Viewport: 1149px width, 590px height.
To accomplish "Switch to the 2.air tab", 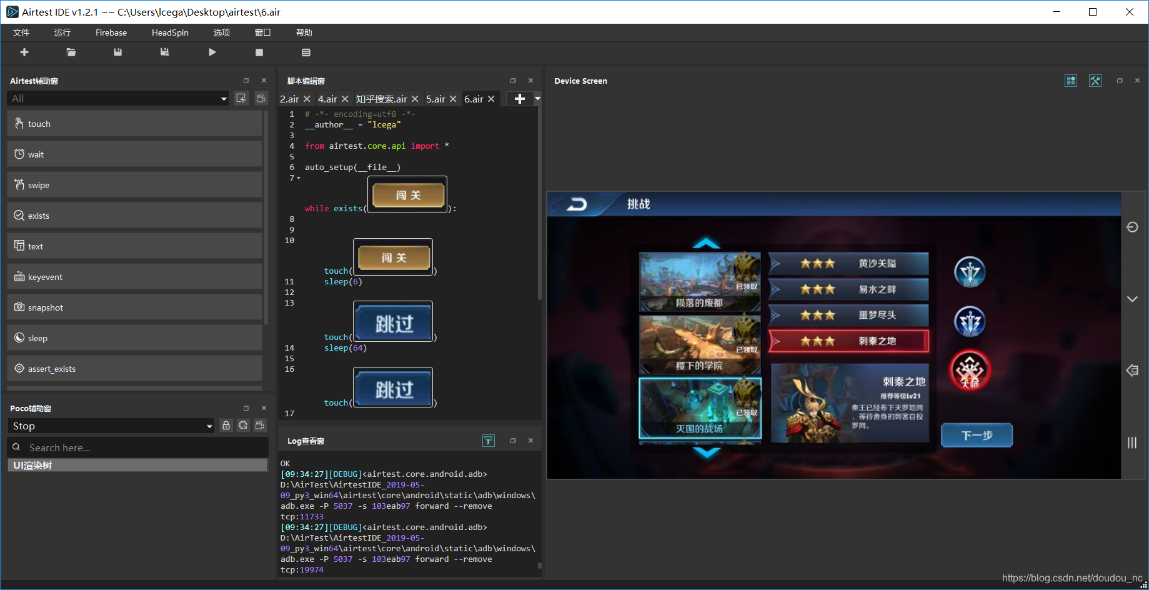I will coord(289,99).
